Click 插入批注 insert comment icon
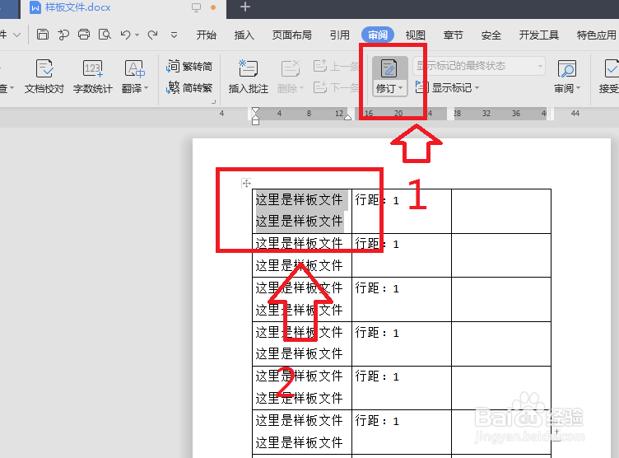The image size is (619, 458). (249, 68)
